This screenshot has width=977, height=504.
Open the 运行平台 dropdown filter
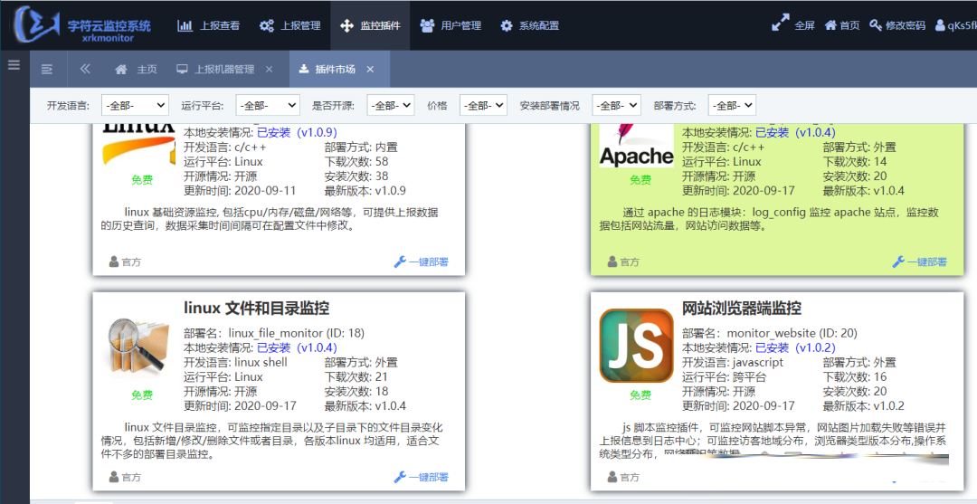(x=267, y=106)
